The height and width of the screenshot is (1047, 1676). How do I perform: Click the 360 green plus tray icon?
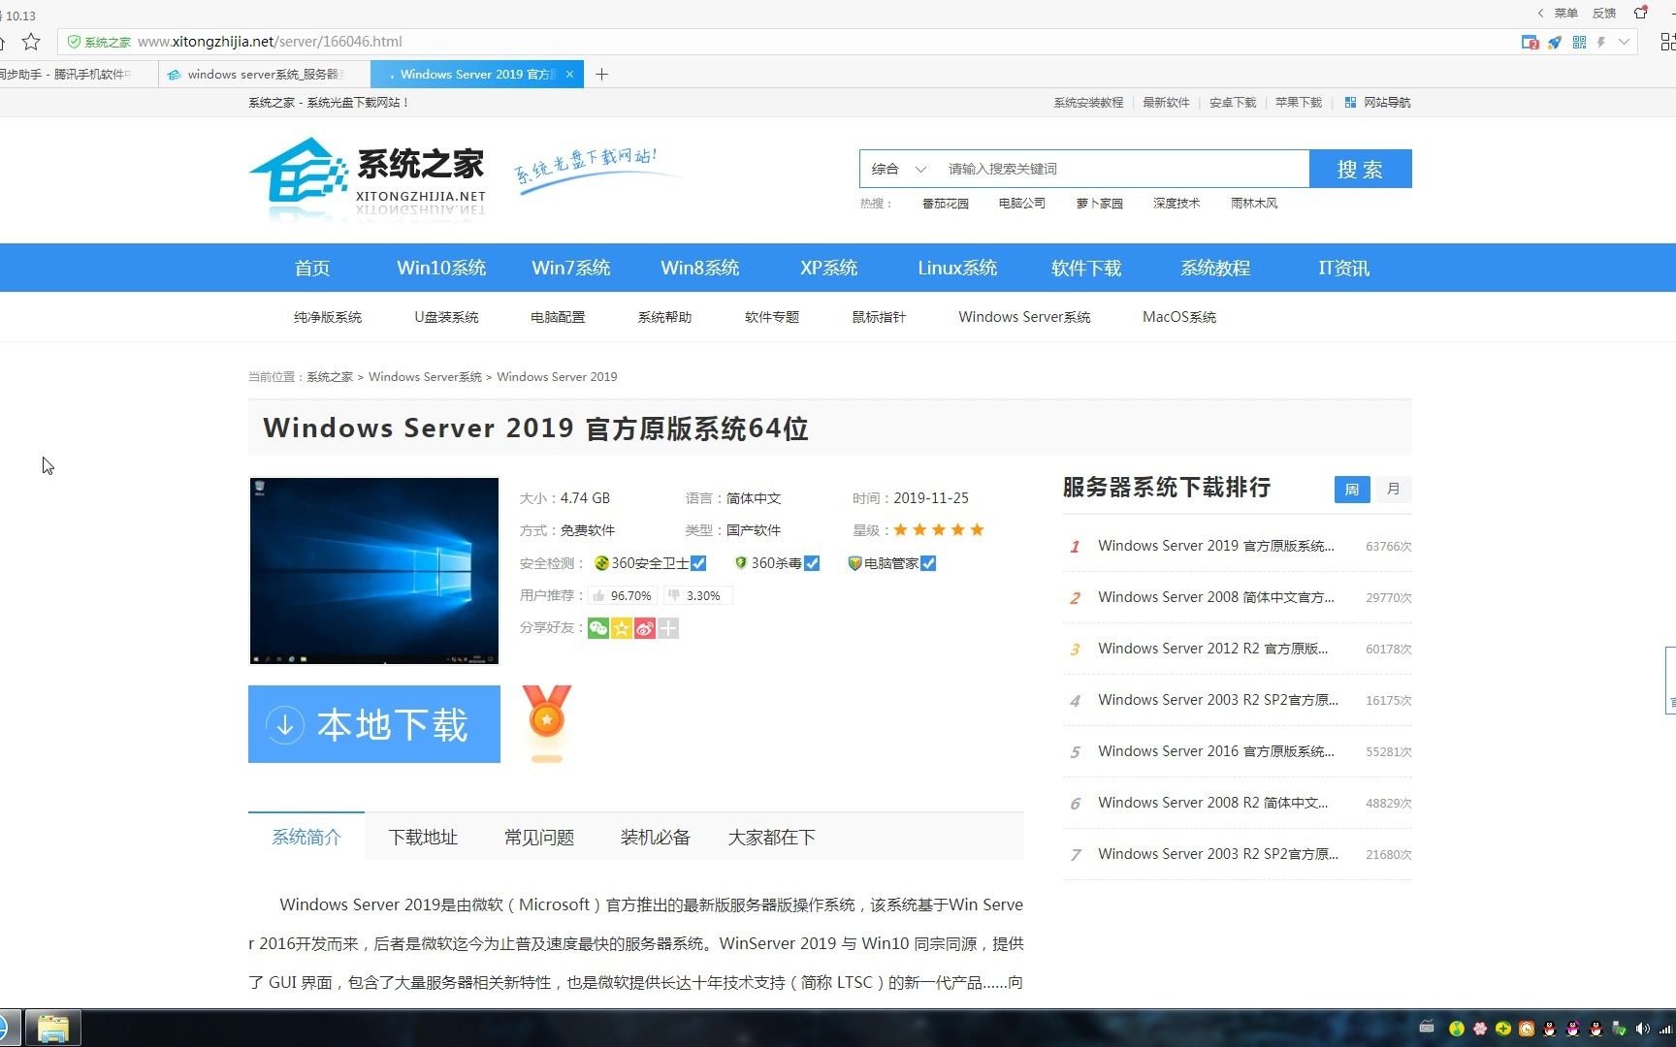1503,1029
